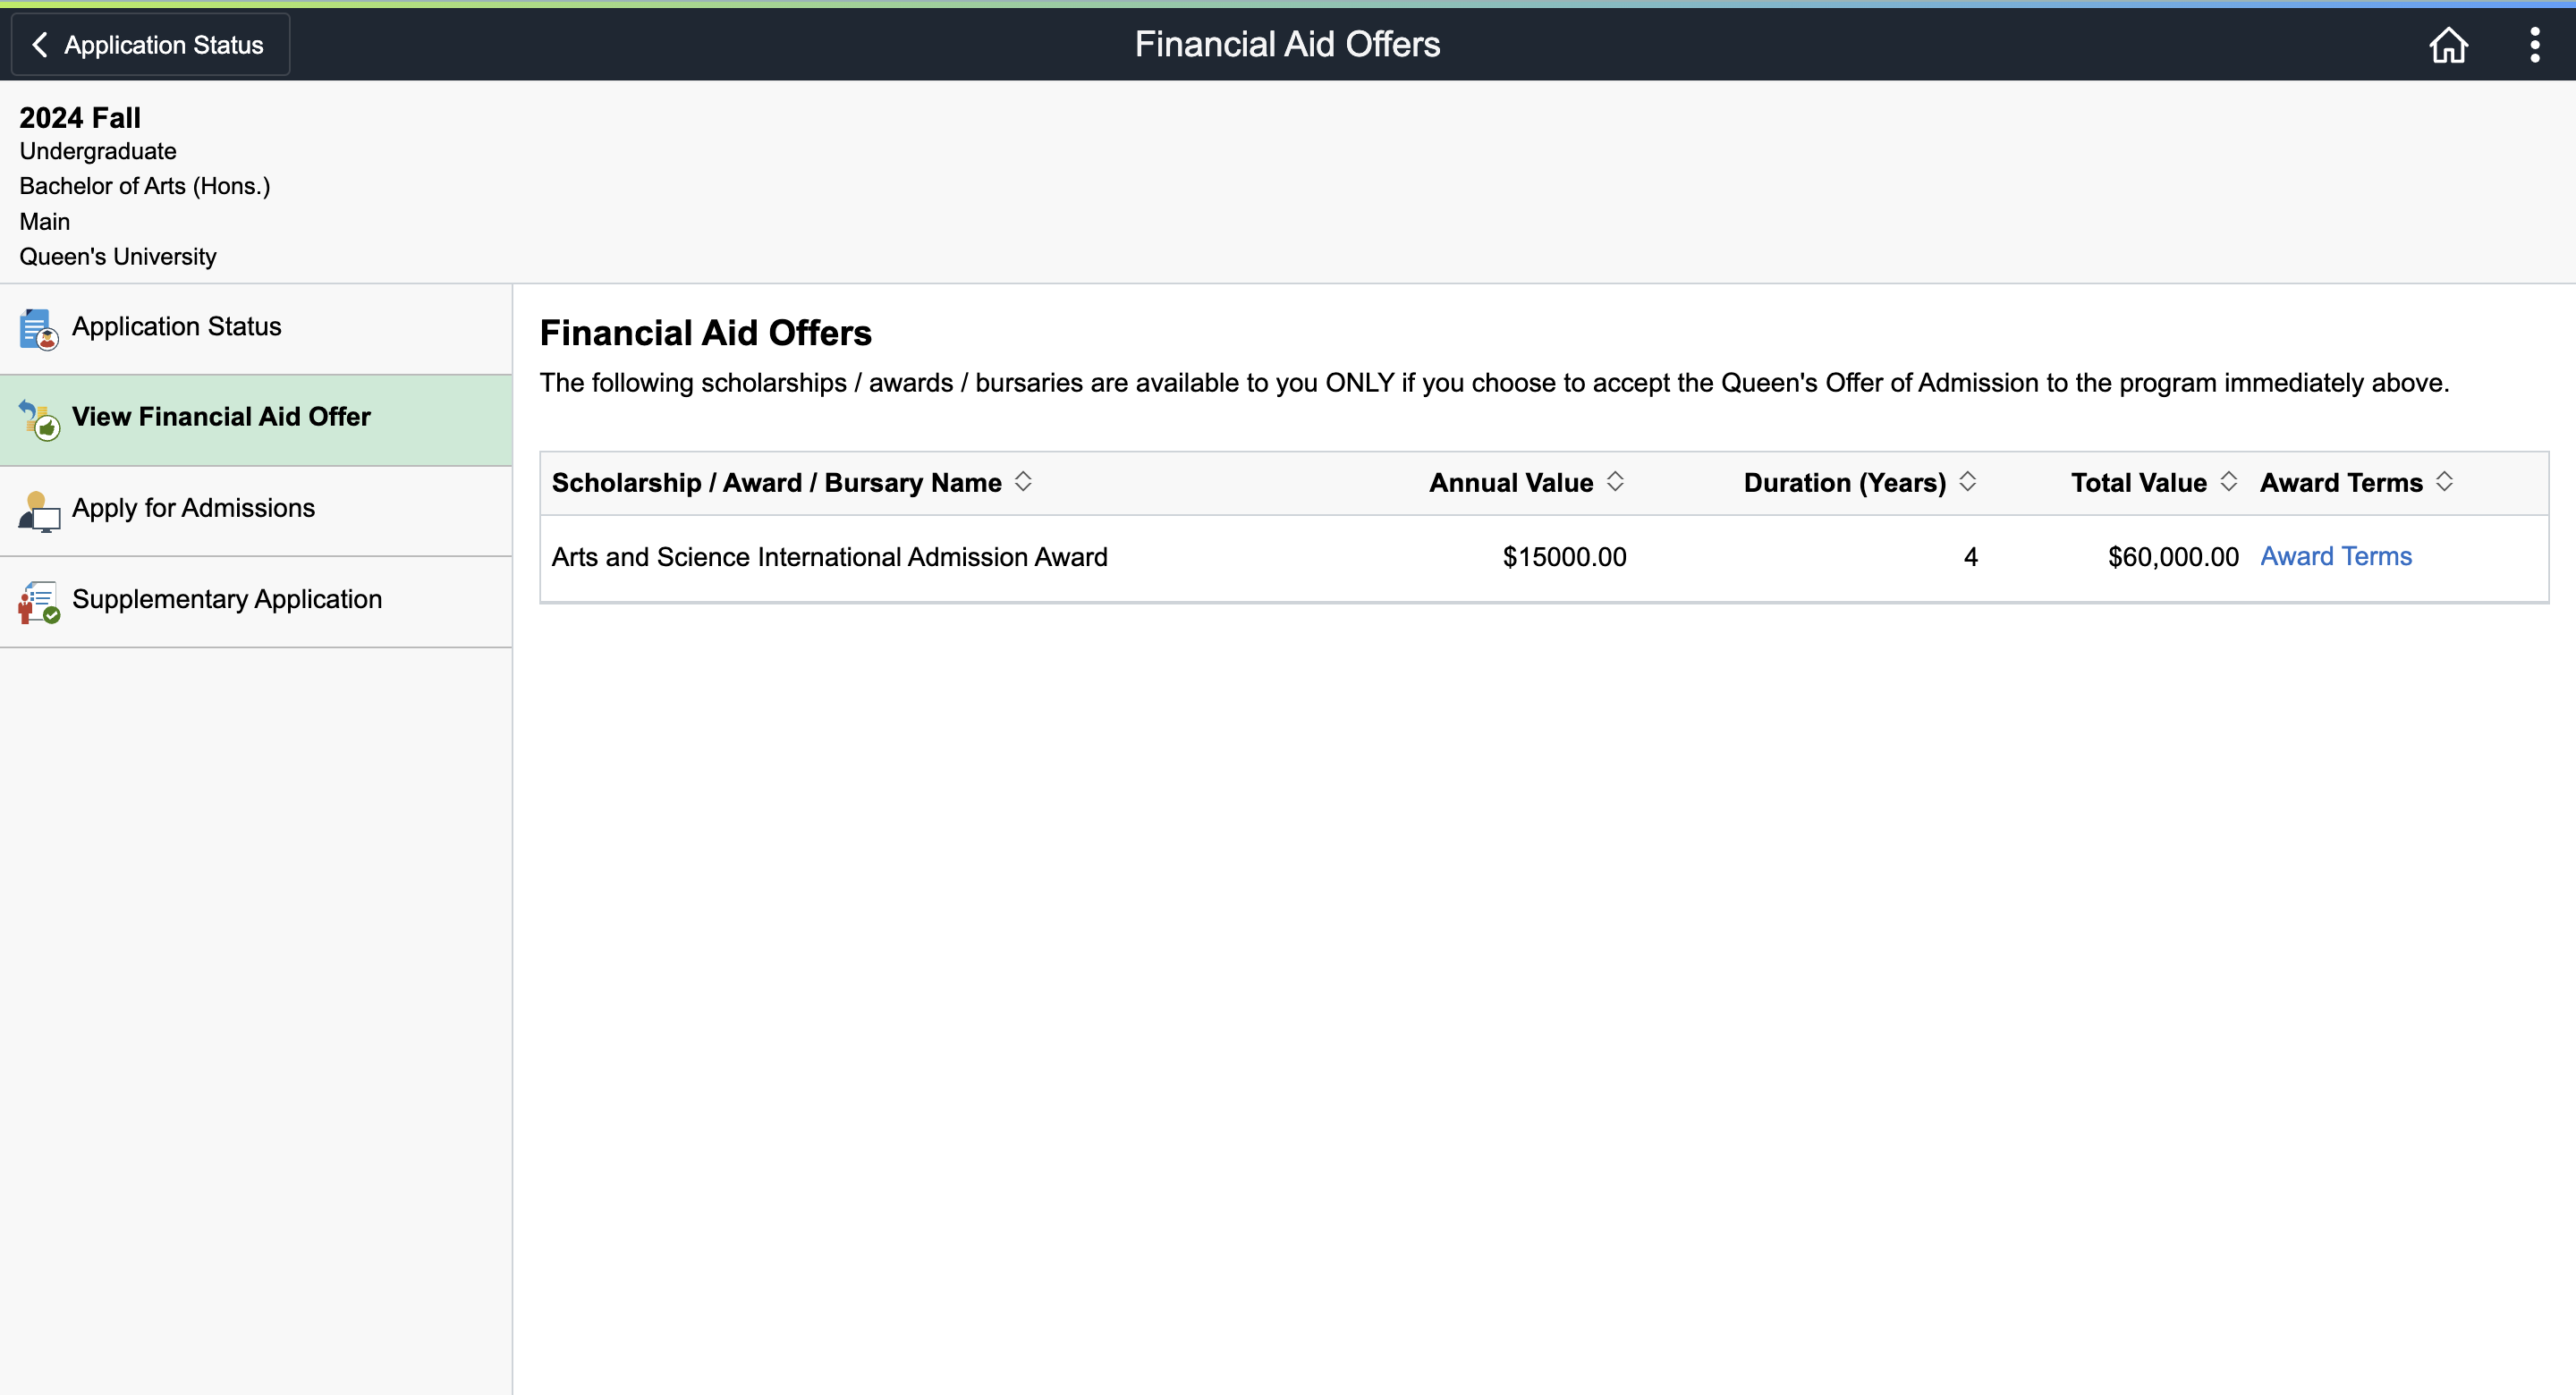The height and width of the screenshot is (1395, 2576).
Task: Sort table by Duration (Years) arrows
Action: click(1967, 482)
